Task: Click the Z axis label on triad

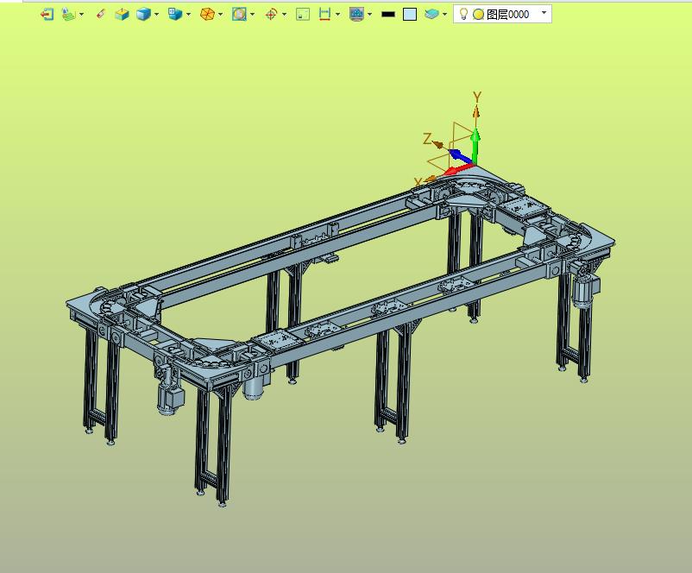Action: point(427,139)
